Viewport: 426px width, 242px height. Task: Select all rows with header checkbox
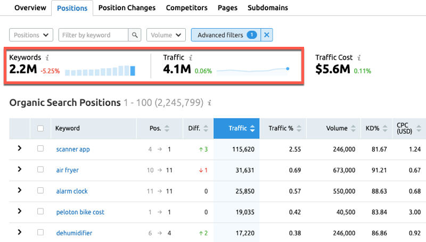click(40, 128)
